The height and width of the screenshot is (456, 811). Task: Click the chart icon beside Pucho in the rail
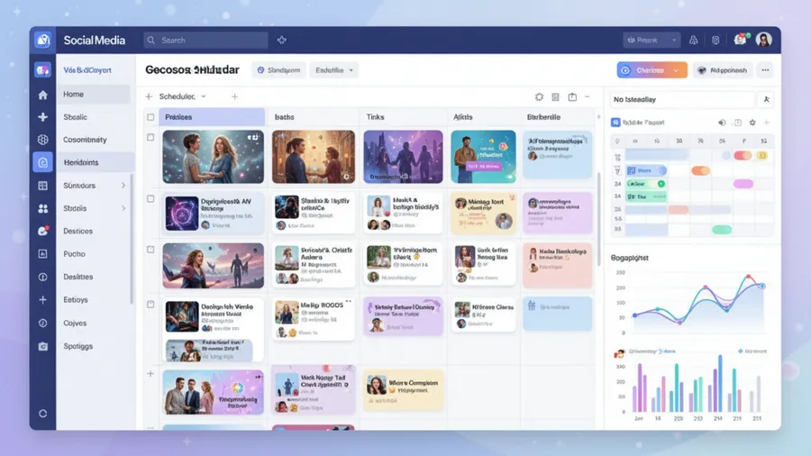point(43,254)
